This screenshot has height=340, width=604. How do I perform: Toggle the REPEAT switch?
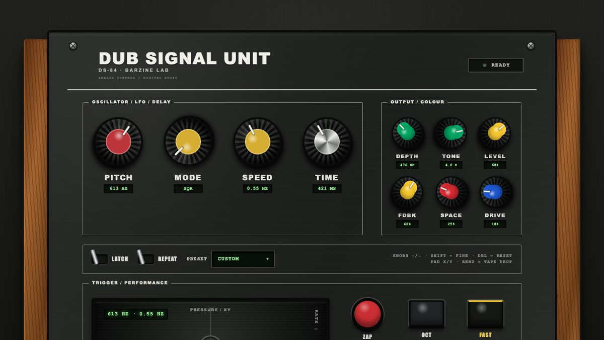(x=145, y=258)
